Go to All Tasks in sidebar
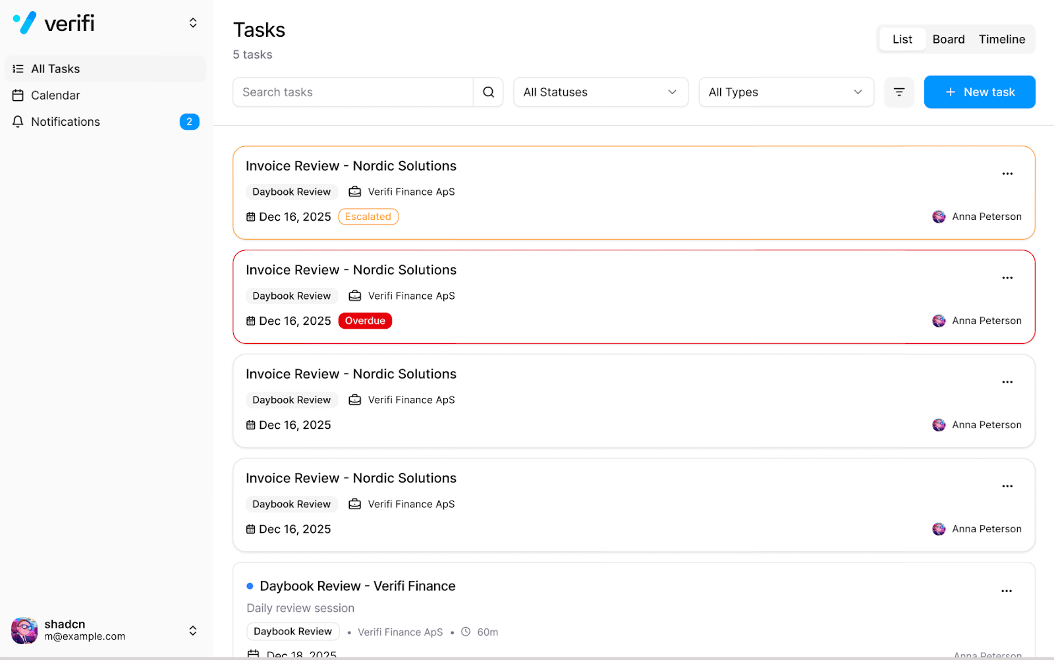Screen dimensions: 1054x660 55,69
